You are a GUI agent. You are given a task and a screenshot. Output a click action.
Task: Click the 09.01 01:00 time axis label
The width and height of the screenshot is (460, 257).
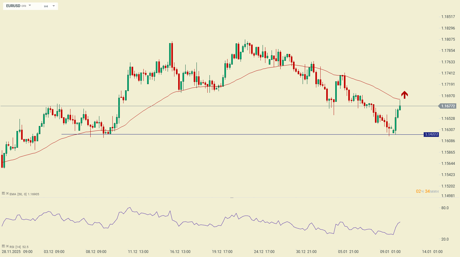point(390,252)
